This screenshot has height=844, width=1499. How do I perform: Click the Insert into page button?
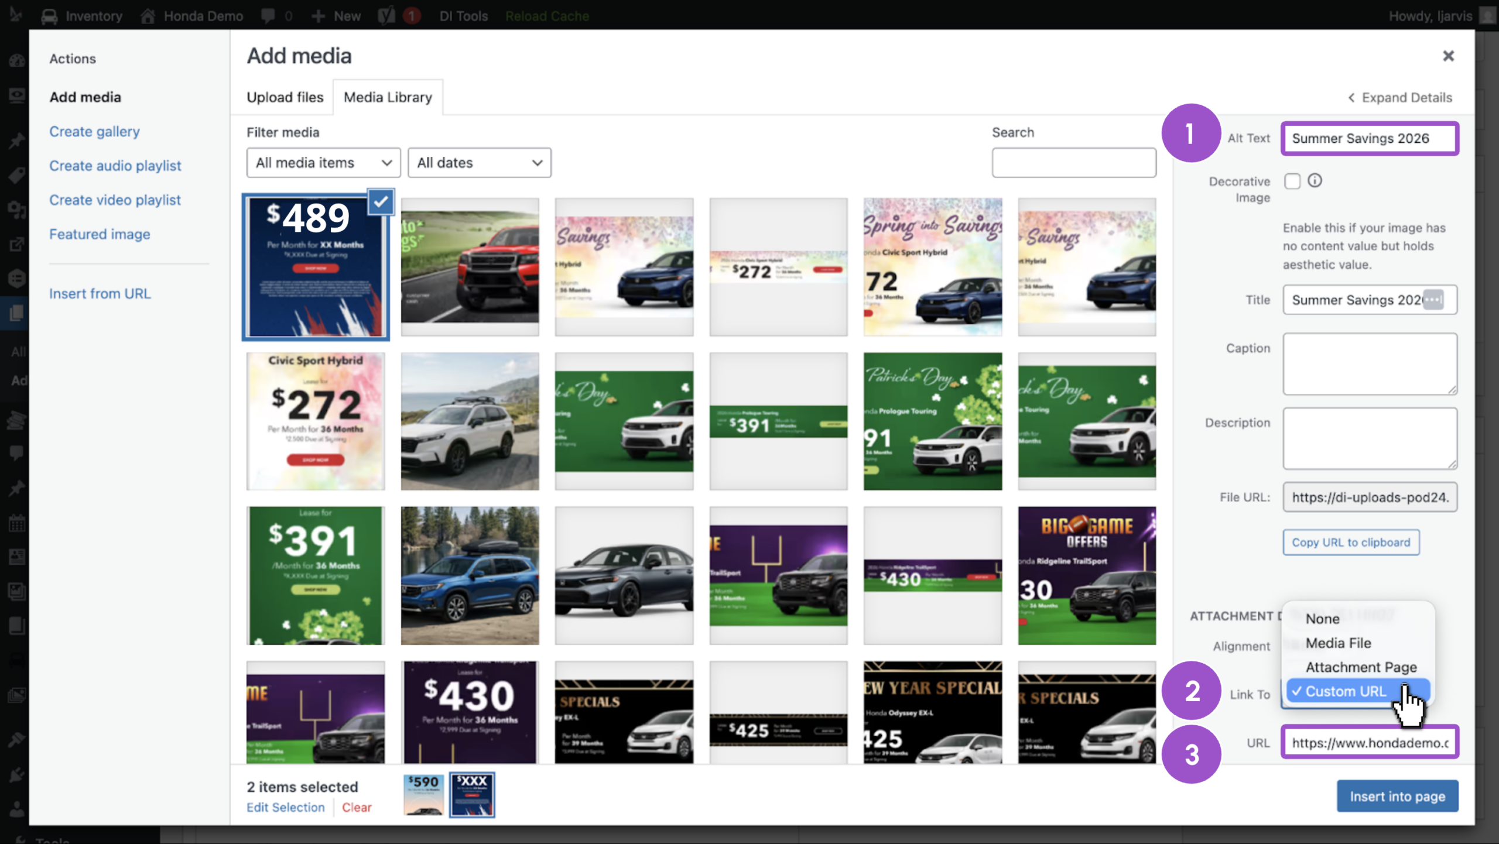coord(1397,796)
